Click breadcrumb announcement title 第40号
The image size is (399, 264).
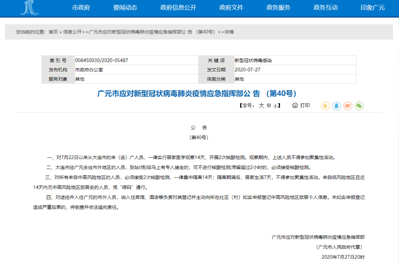(x=152, y=32)
